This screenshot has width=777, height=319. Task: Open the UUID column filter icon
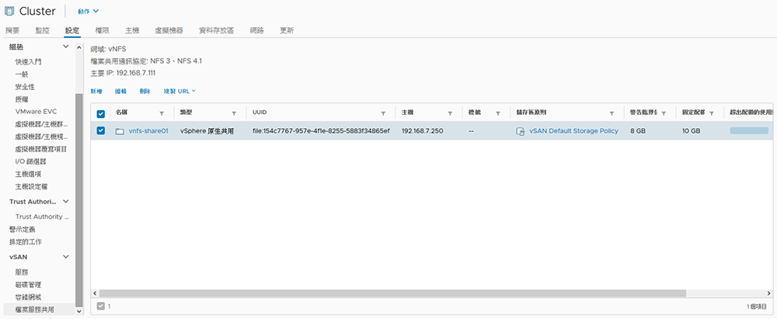[x=383, y=113]
